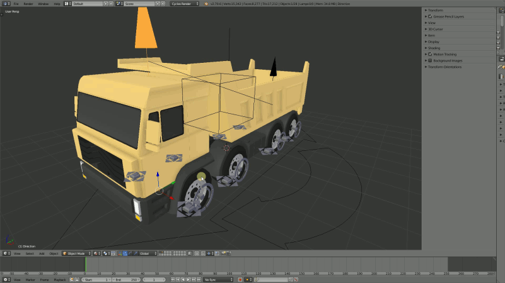Viewport: 505px width, 283px height.
Task: Expand the 3D Cursor panel
Action: [x=435, y=29]
